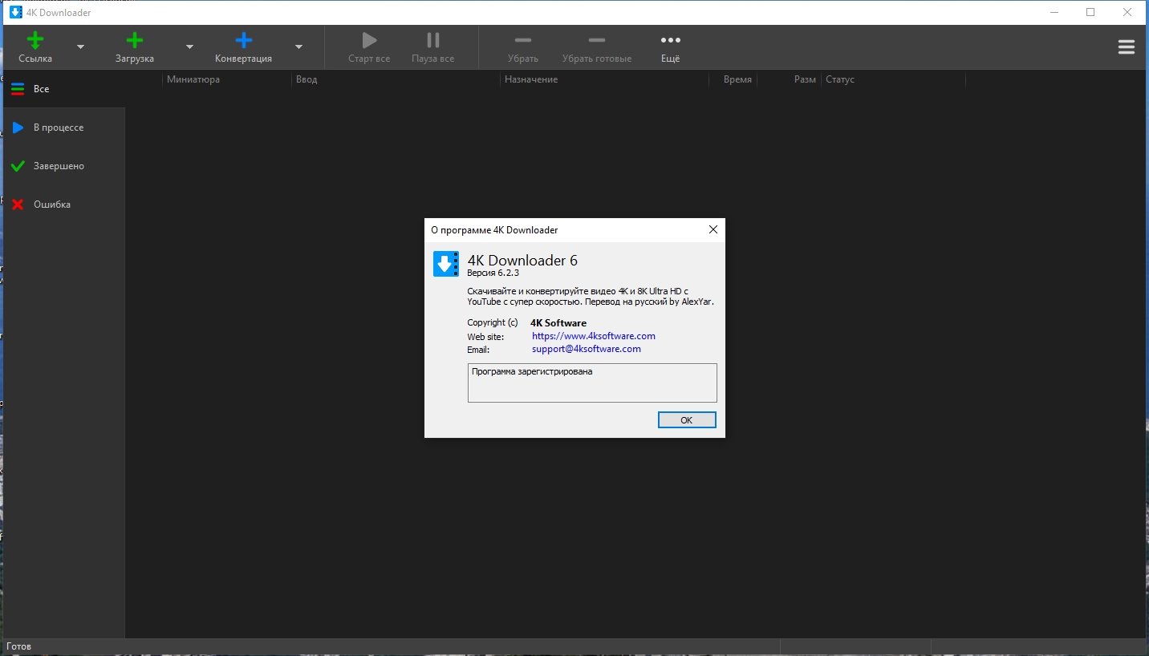
Task: Click the support@4ksoftware.com email link
Action: point(587,349)
